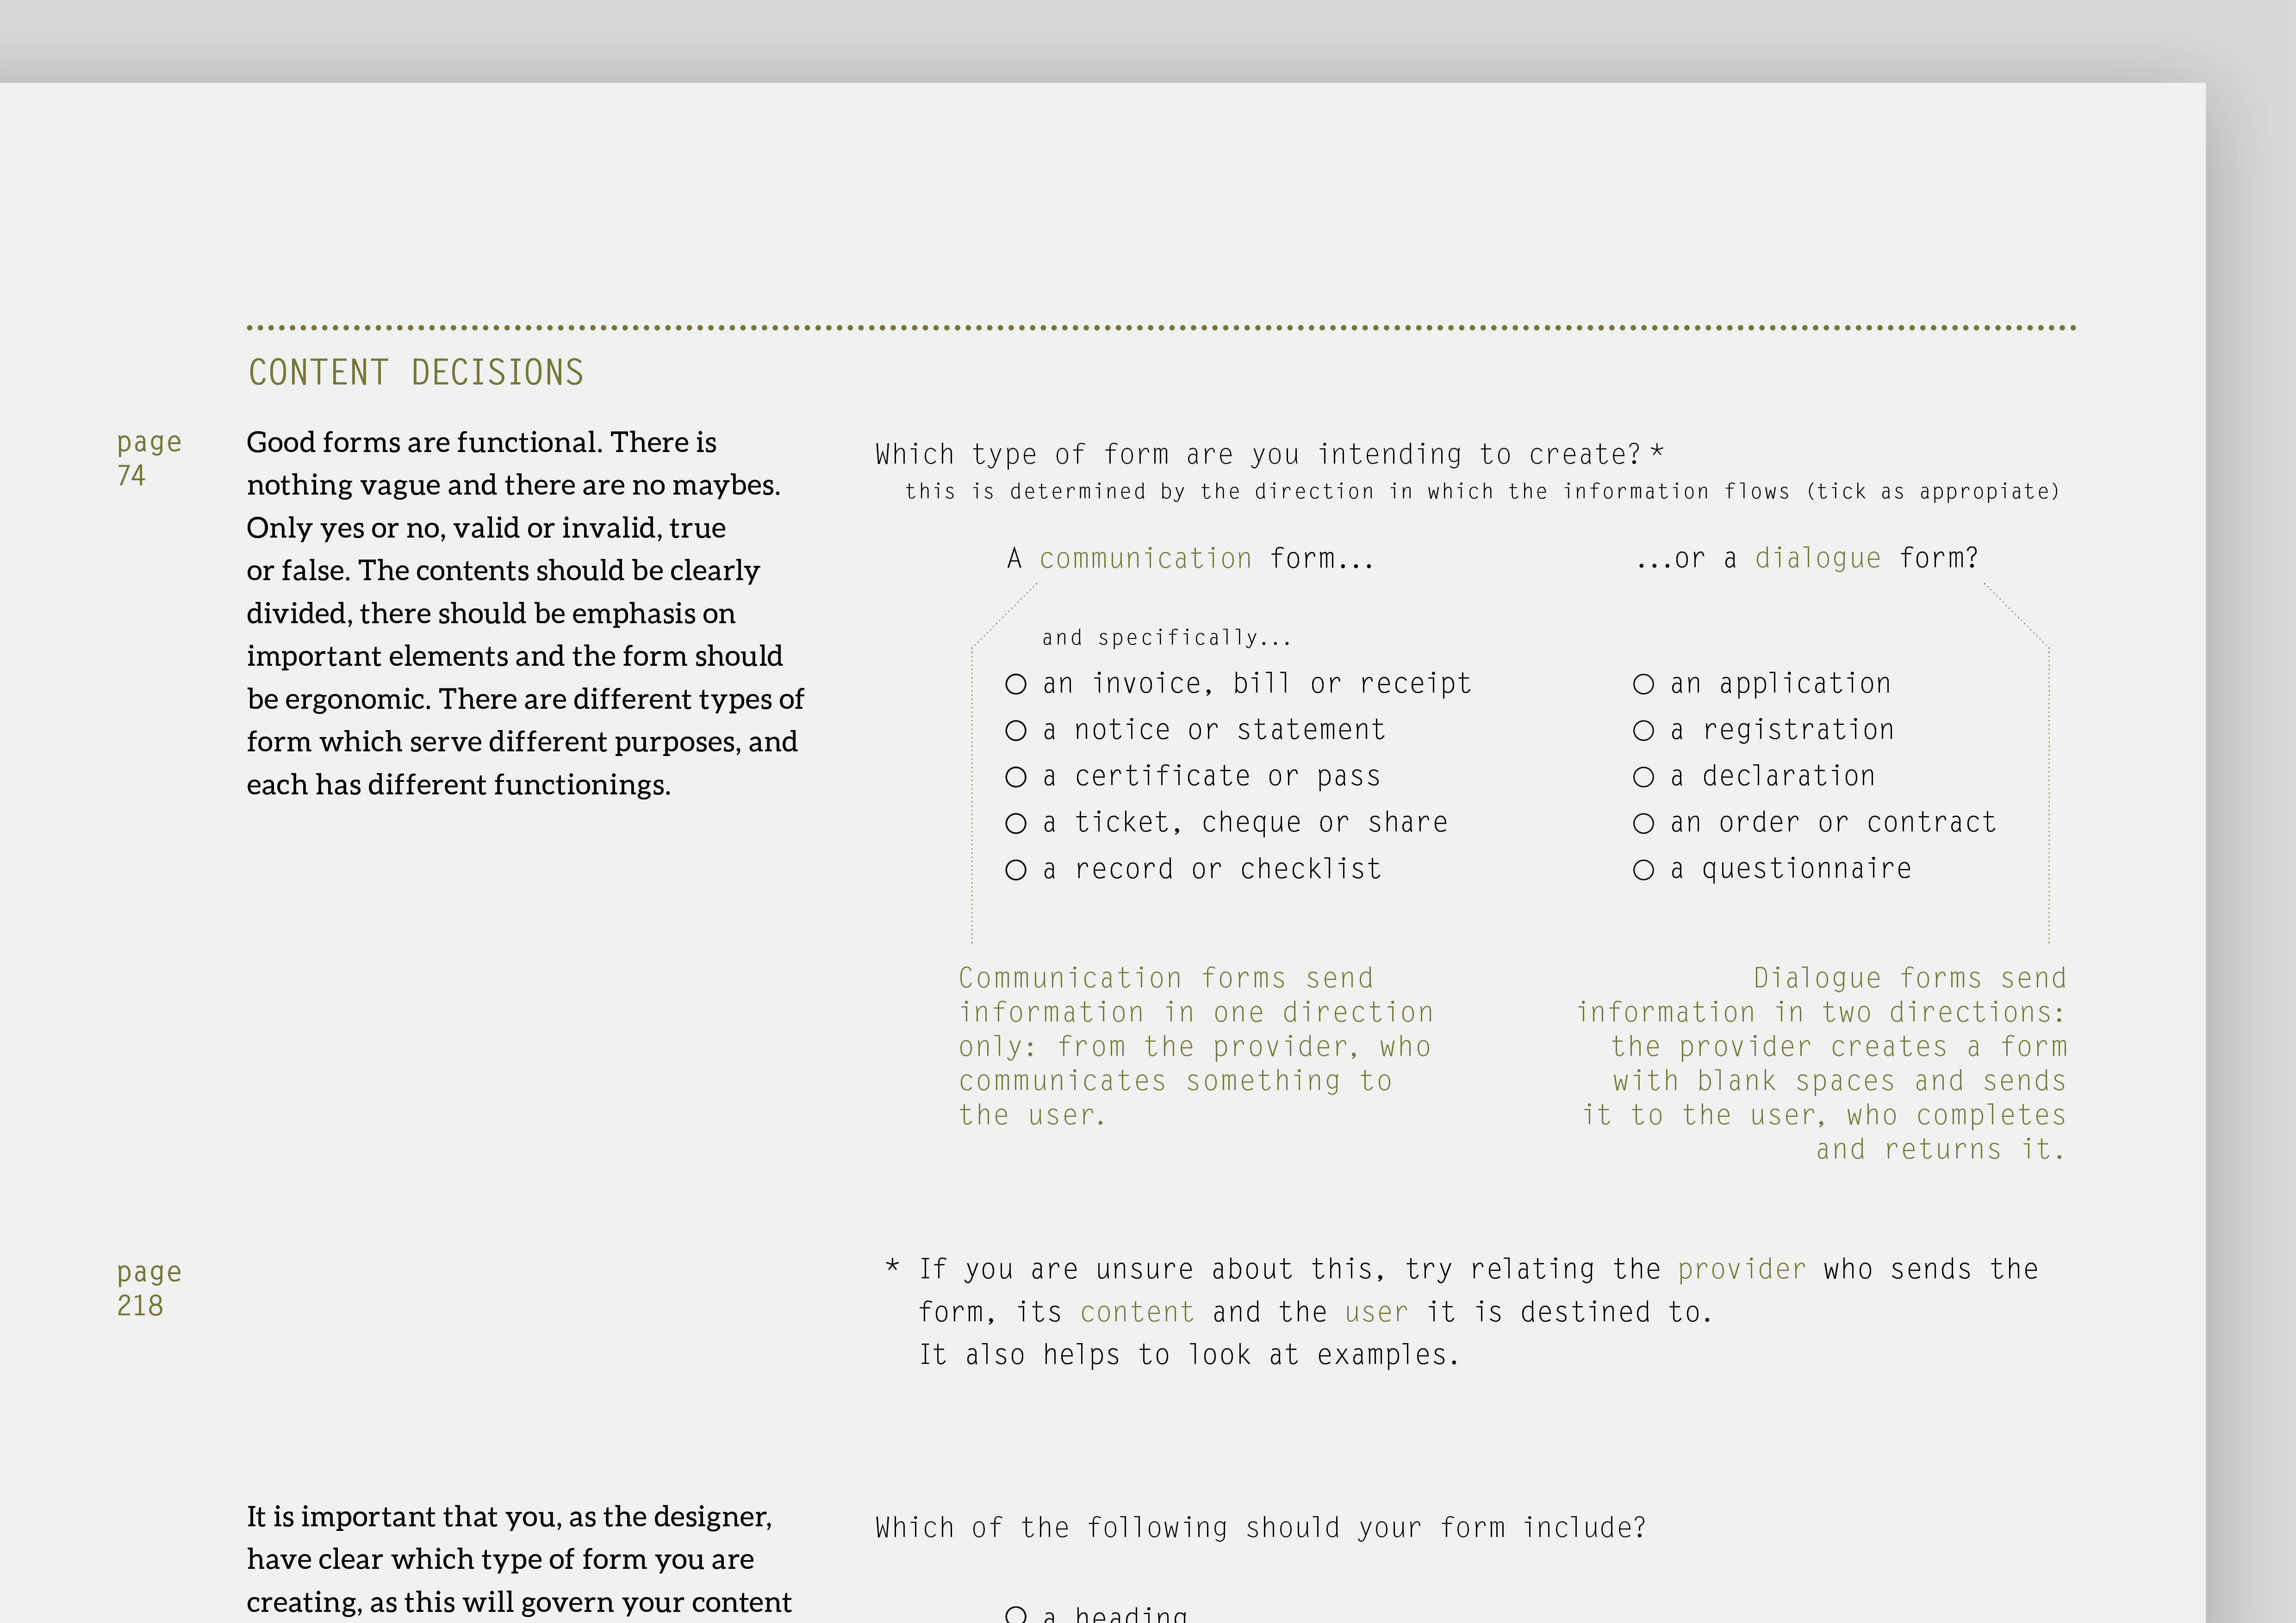Click the 'tick as appropiate' subtitle line
This screenshot has width=2296, height=1623.
point(1482,492)
